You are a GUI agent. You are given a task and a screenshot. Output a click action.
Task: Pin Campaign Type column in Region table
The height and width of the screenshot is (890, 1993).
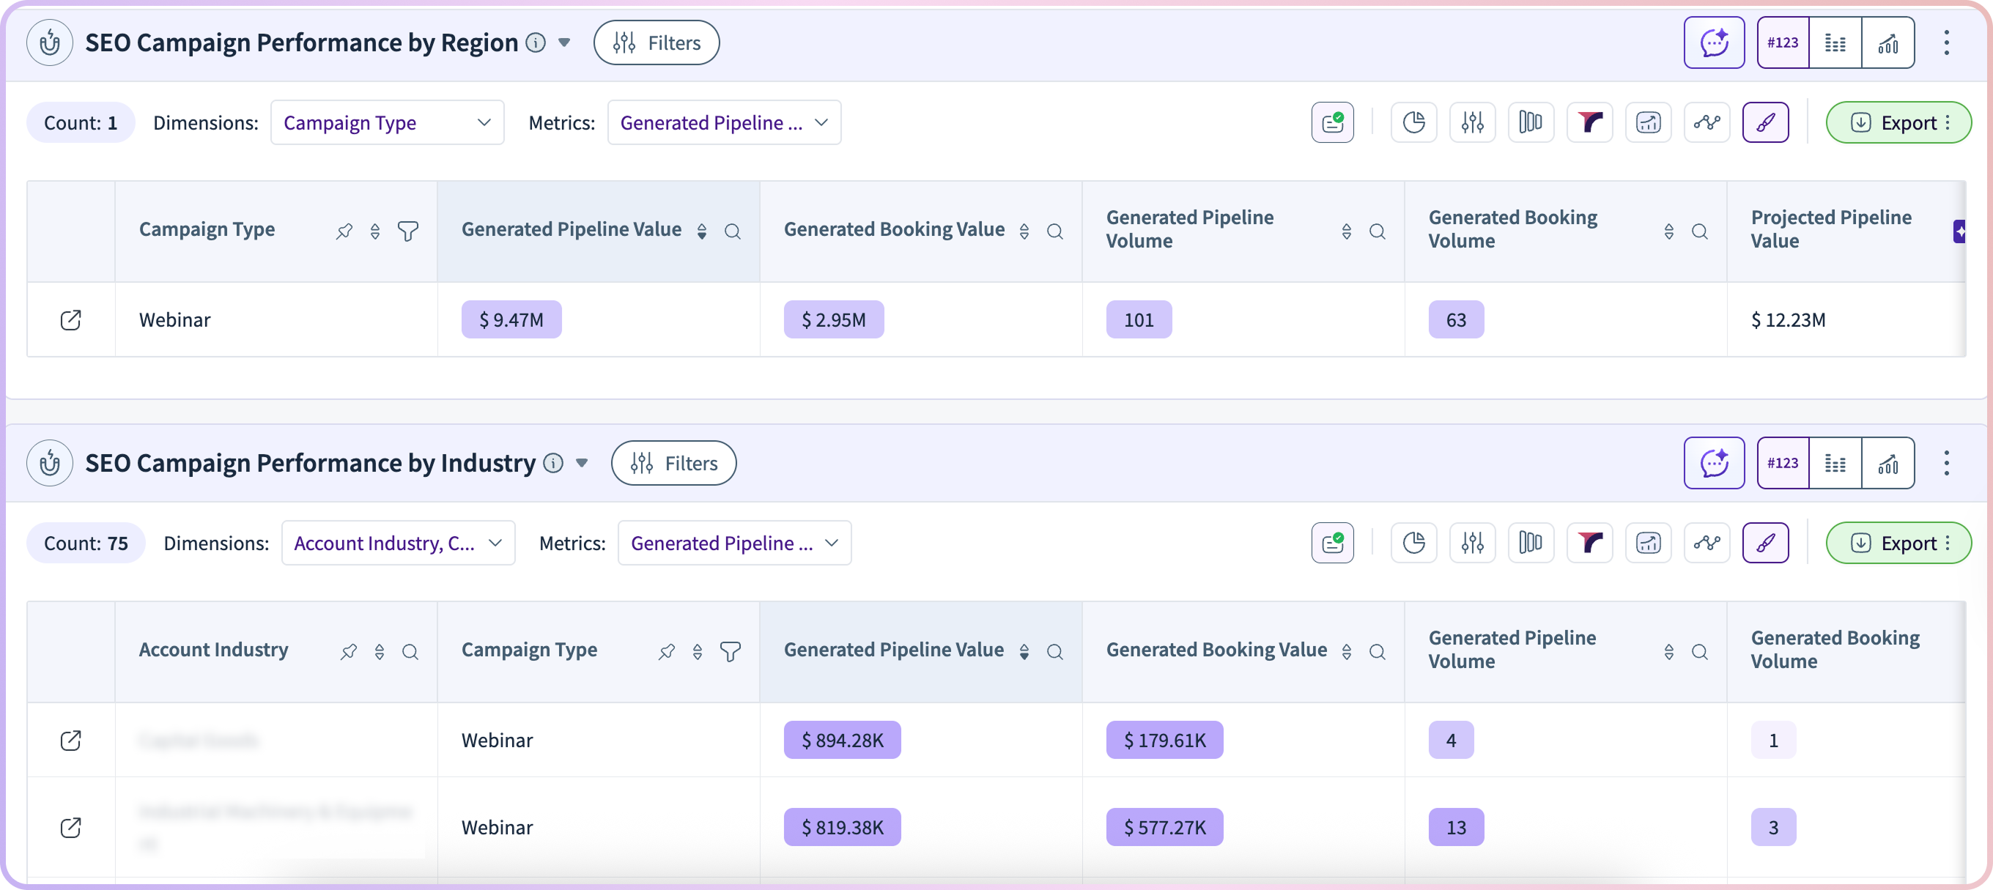344,231
